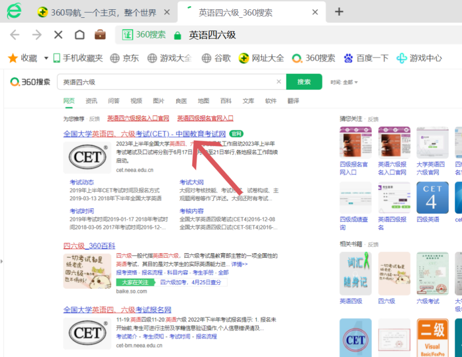The height and width of the screenshot is (357, 462).
Task: Select the 软件 search tab
Action: [271, 101]
